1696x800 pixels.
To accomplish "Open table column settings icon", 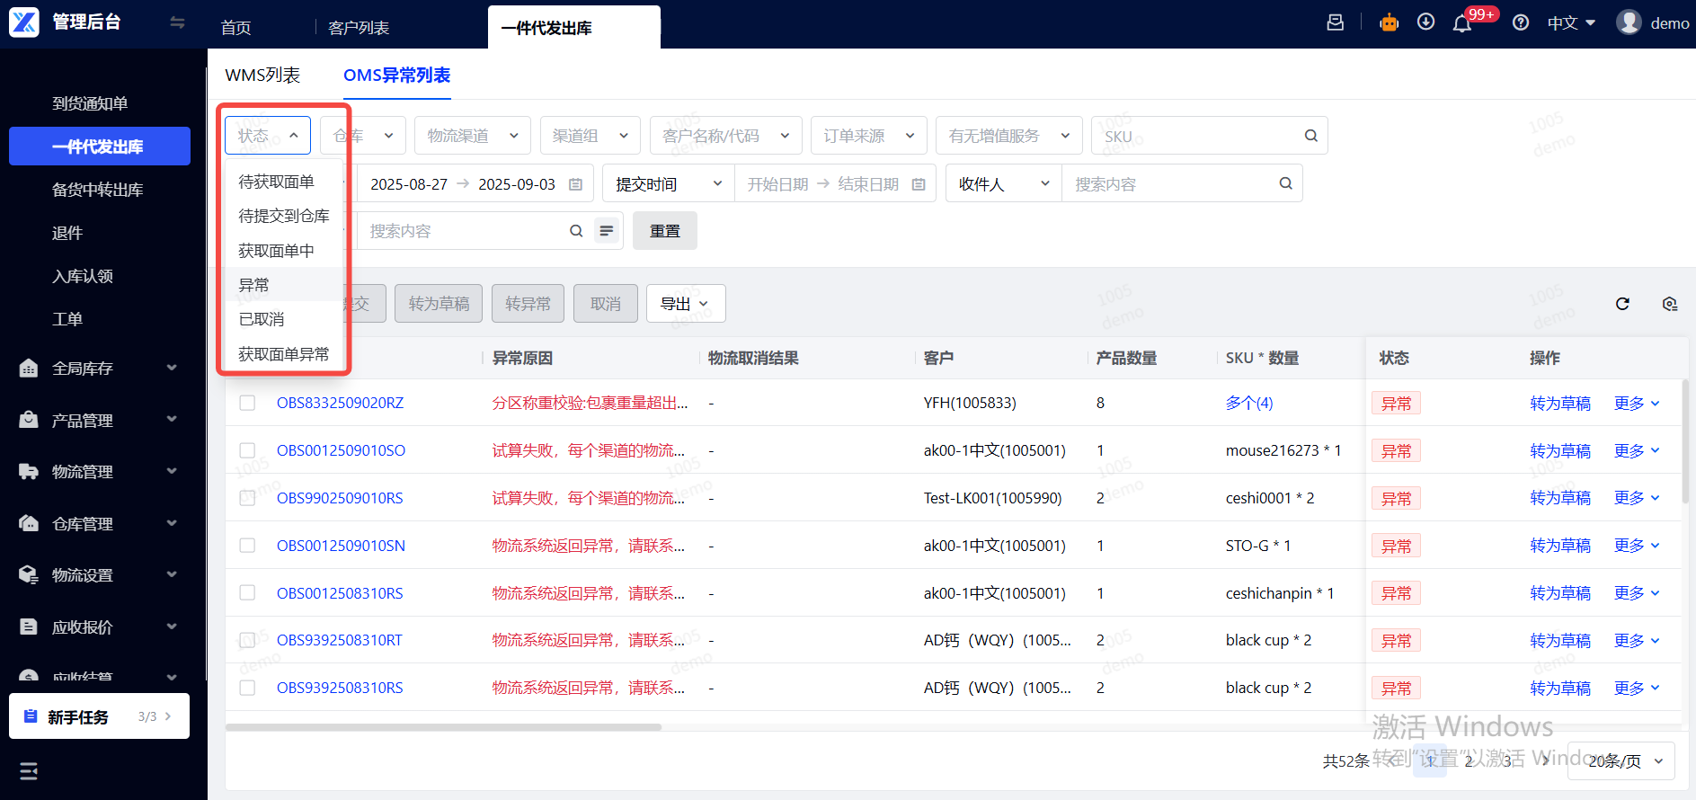I will pyautogui.click(x=1669, y=304).
